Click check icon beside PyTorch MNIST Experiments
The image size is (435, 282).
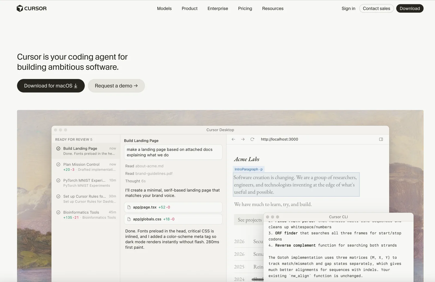click(58, 180)
